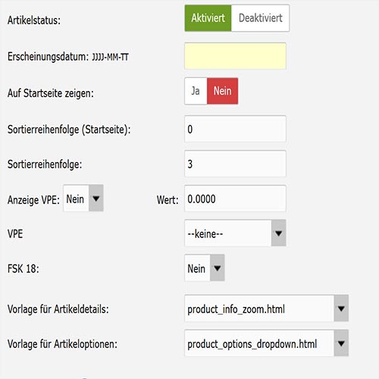Focus the Sortierreihenfolge (Startseite) input
The height and width of the screenshot is (379, 379).
pos(235,129)
